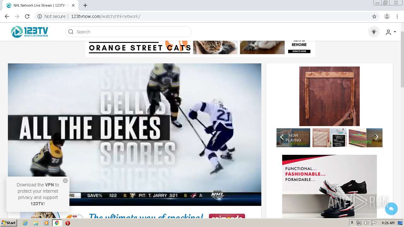Close the NHL Network tab

coord(73,5)
